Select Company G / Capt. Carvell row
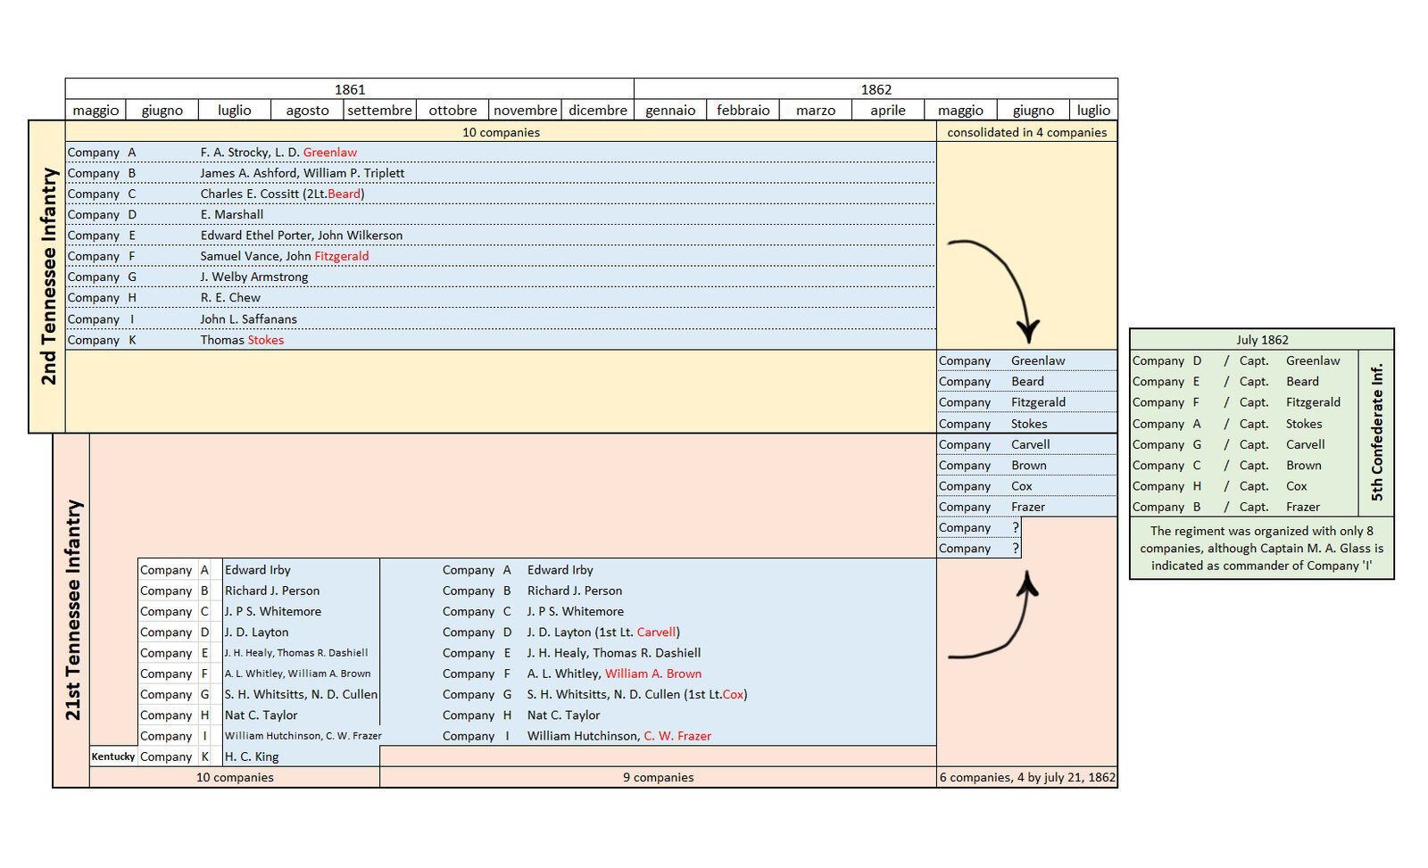1428x868 pixels. [1244, 444]
